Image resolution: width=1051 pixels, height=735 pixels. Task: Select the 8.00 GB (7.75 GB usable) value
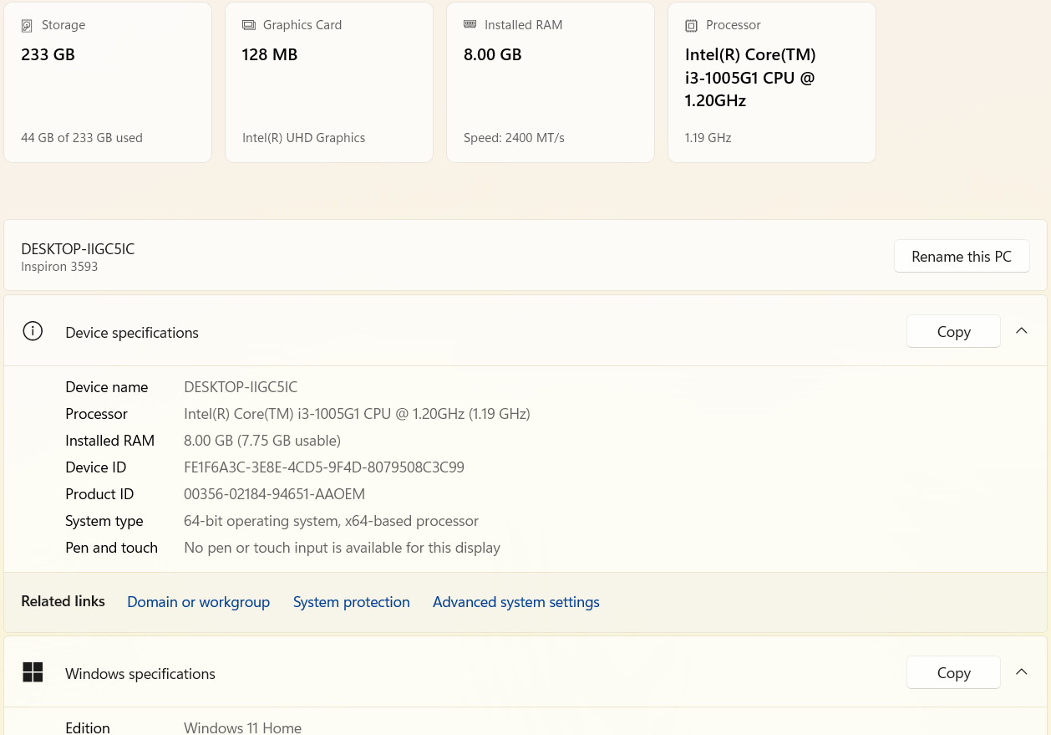pyautogui.click(x=262, y=441)
